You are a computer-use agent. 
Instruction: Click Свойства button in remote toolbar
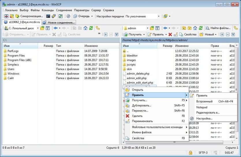click(188, 34)
